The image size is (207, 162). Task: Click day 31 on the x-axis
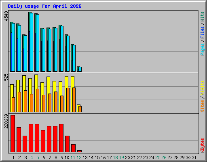tap(194, 158)
